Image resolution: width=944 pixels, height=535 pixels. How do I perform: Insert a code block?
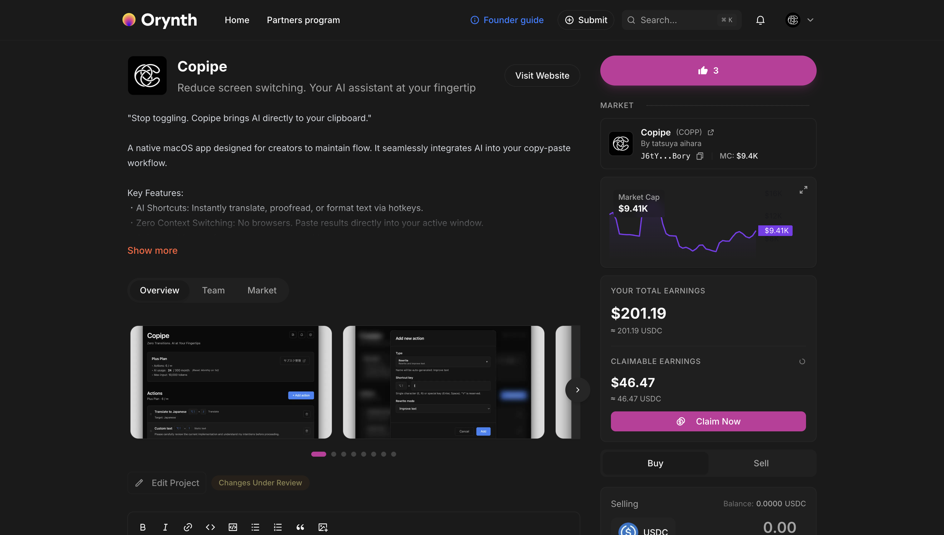pyautogui.click(x=233, y=527)
